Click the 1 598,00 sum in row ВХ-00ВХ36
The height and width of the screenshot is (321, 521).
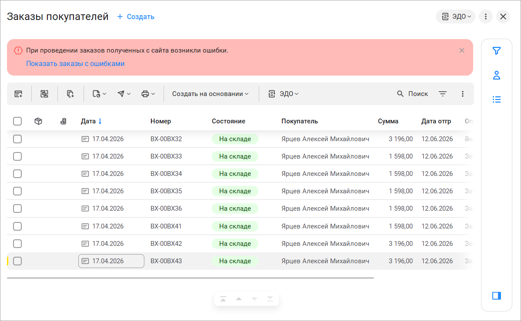(x=401, y=208)
